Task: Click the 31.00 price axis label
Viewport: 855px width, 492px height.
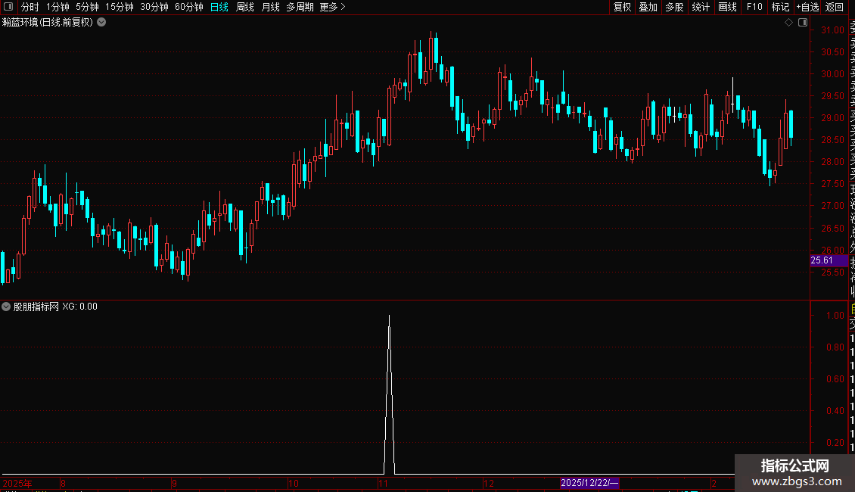Action: tap(832, 30)
